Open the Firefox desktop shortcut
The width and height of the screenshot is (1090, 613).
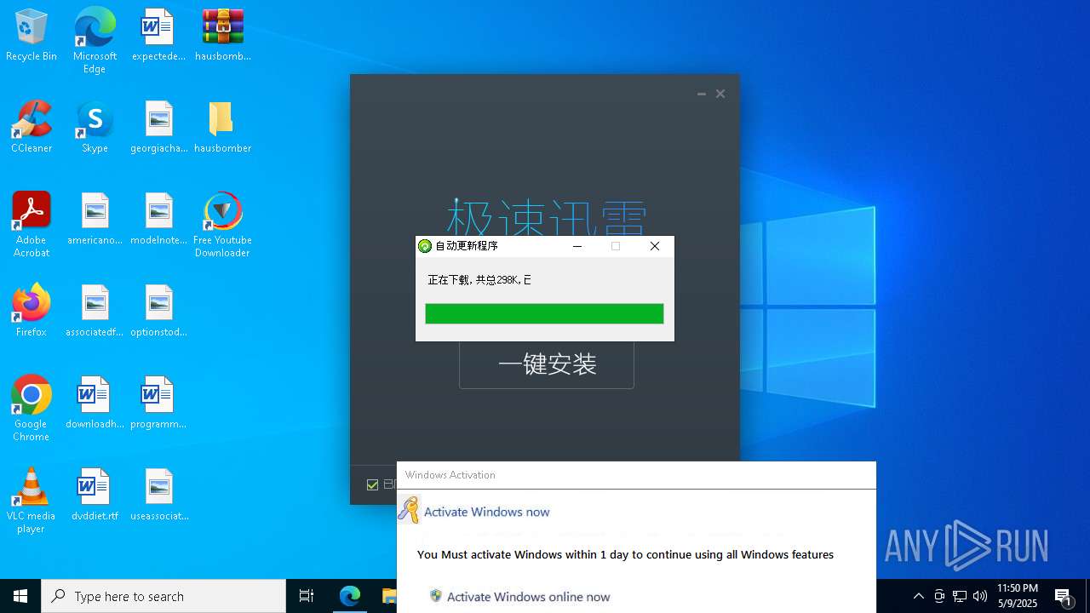click(32, 312)
